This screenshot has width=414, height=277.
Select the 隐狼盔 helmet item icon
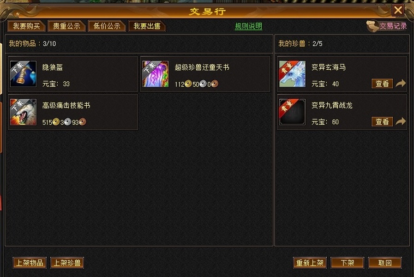(x=23, y=74)
